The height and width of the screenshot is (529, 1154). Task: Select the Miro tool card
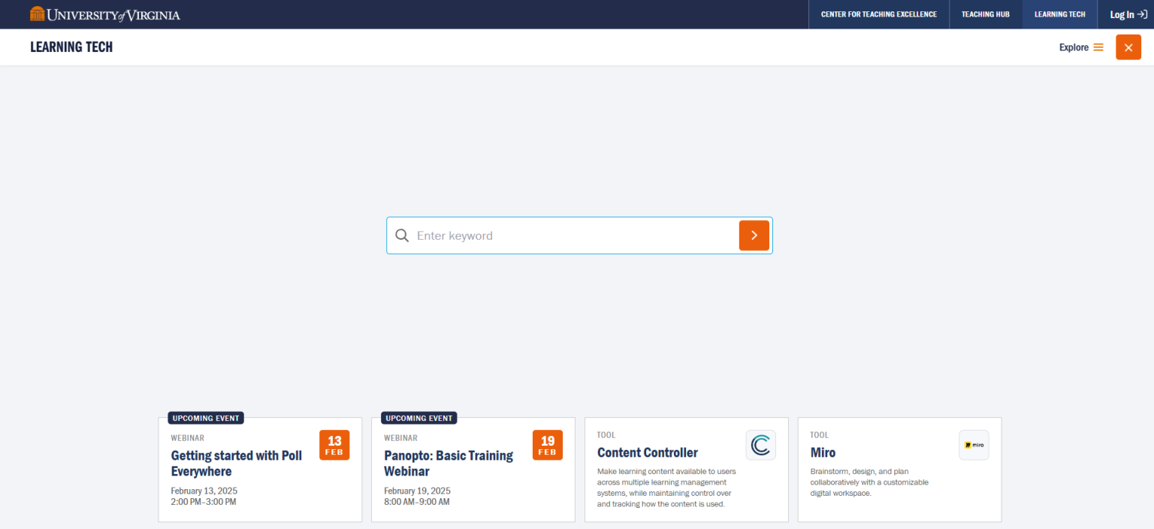(899, 470)
